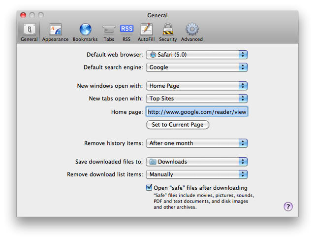Open the General preferences pane
The height and width of the screenshot is (240, 315).
point(29,32)
